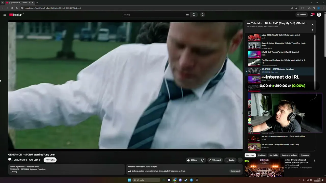This screenshot has height=183, width=326.
Task: Select the Ostatnio przesłane filter chip
Action: click(x=289, y=155)
